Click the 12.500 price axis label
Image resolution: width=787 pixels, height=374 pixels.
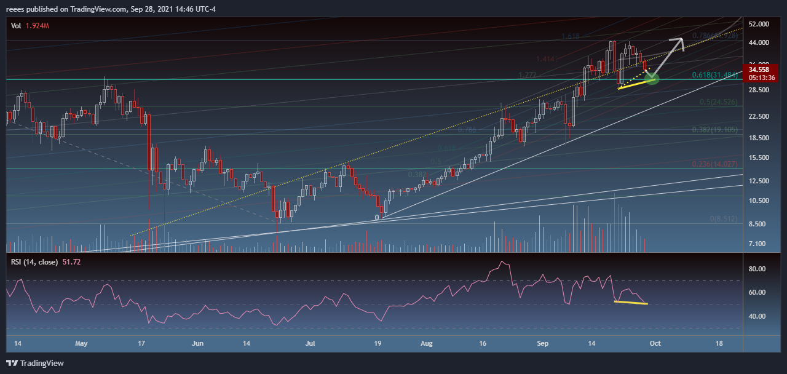[760, 181]
